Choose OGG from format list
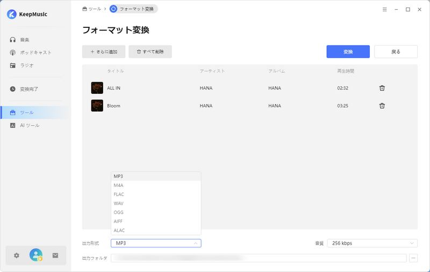The image size is (430, 272). [156, 212]
